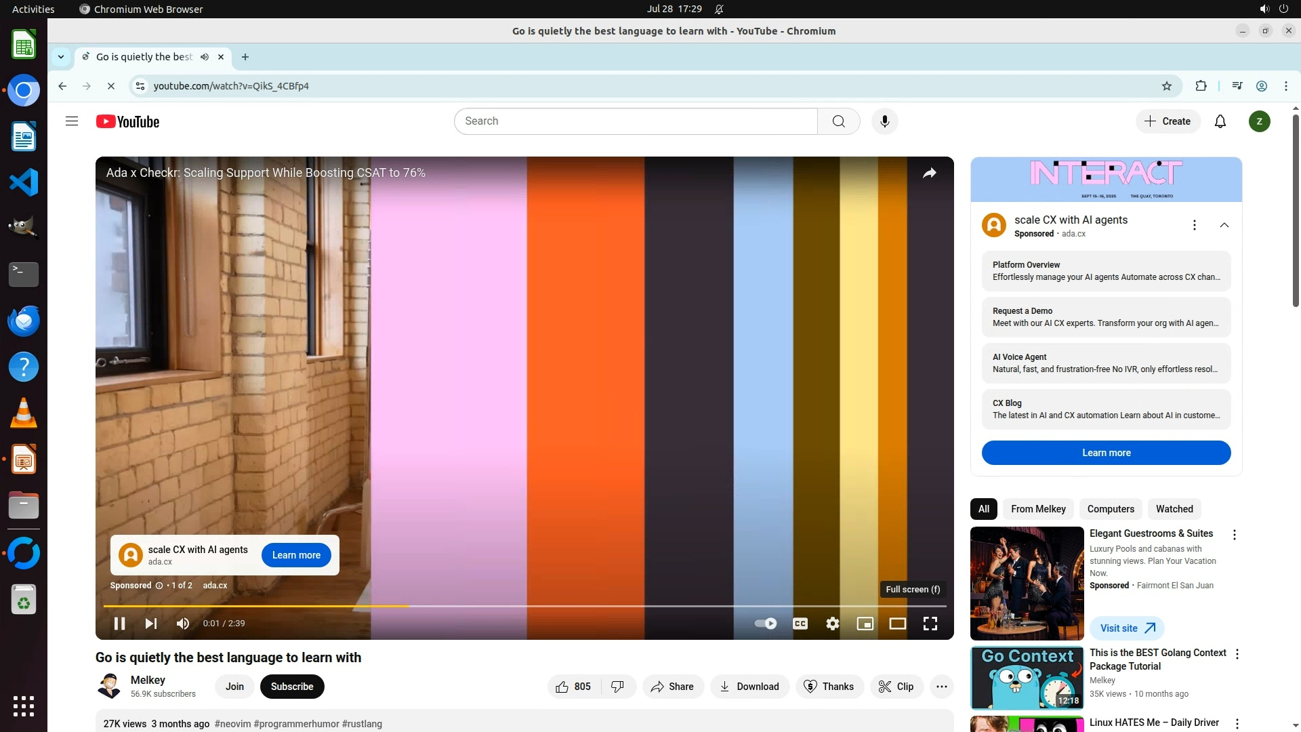The height and width of the screenshot is (732, 1301).
Task: Mute the player volume
Action: [x=183, y=624]
